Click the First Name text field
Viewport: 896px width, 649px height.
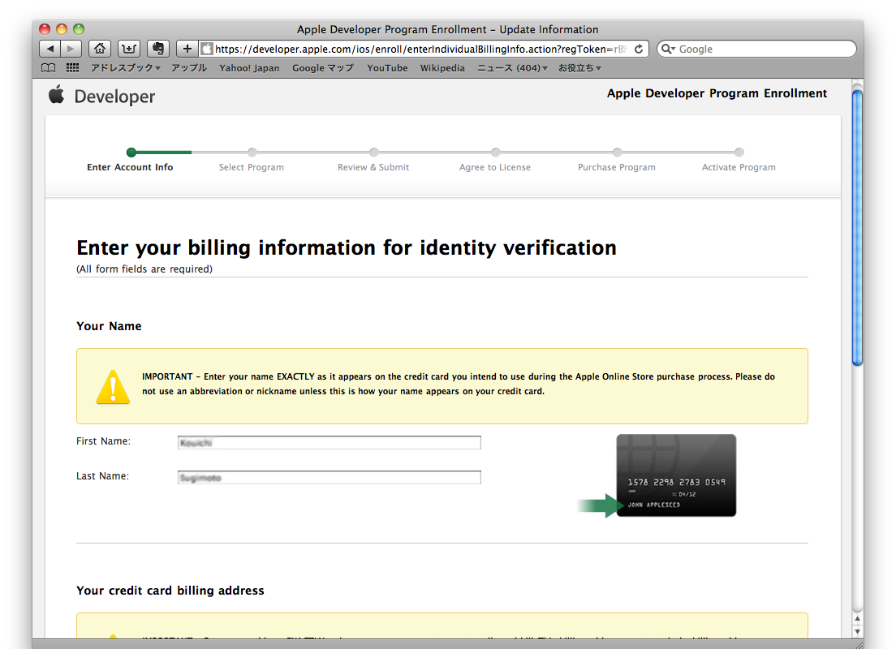[329, 443]
